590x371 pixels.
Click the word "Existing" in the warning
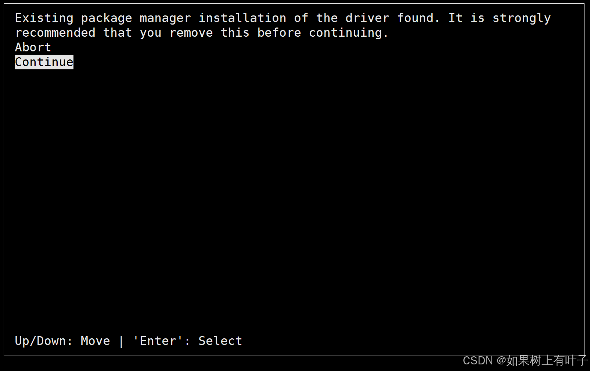click(44, 18)
